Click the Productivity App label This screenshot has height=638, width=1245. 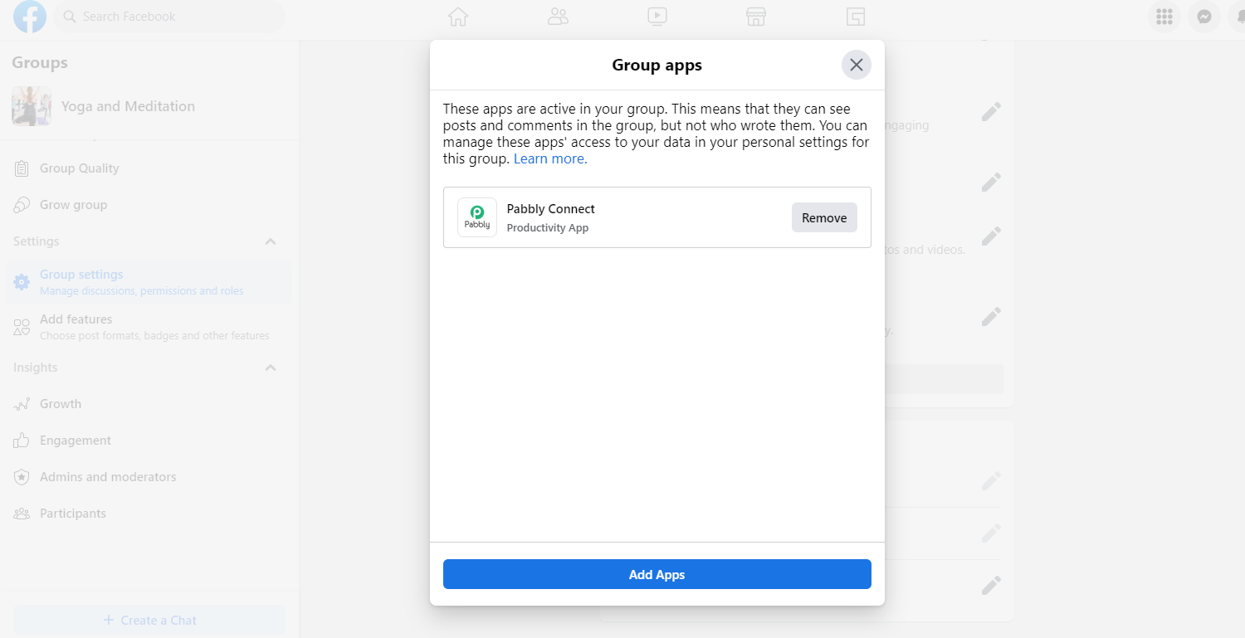(x=548, y=228)
